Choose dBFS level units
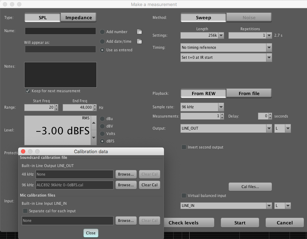The width and height of the screenshot is (307, 239). click(102, 141)
